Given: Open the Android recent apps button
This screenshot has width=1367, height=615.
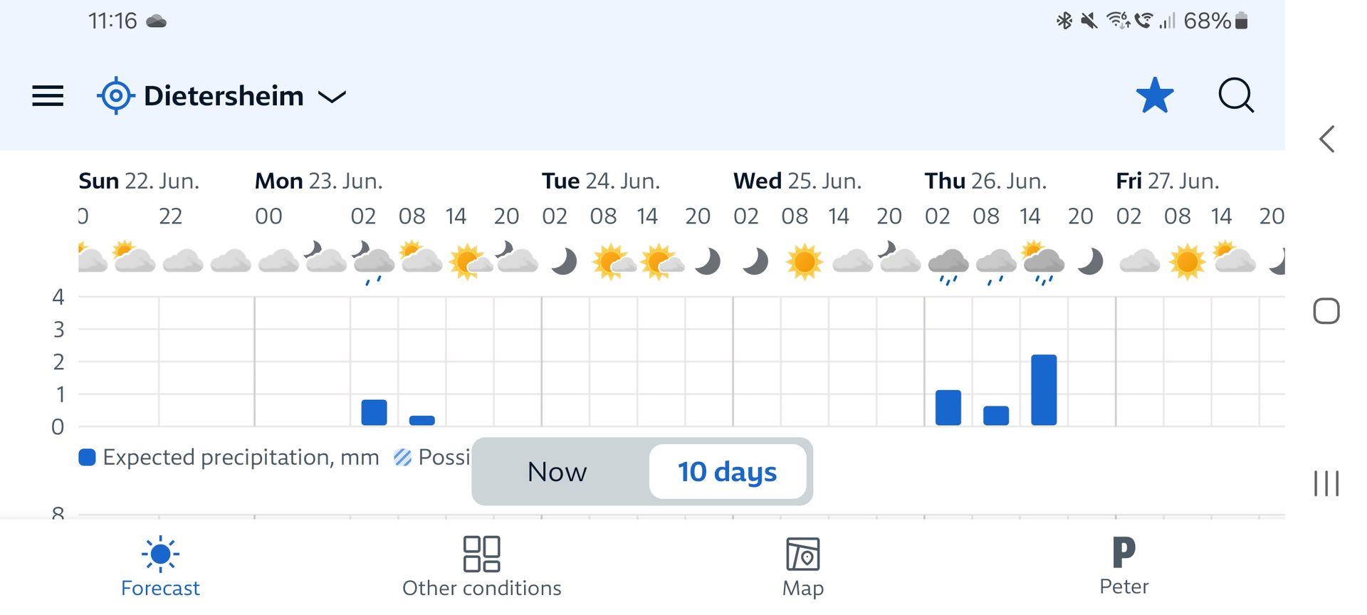Looking at the screenshot, I should coord(1326,483).
